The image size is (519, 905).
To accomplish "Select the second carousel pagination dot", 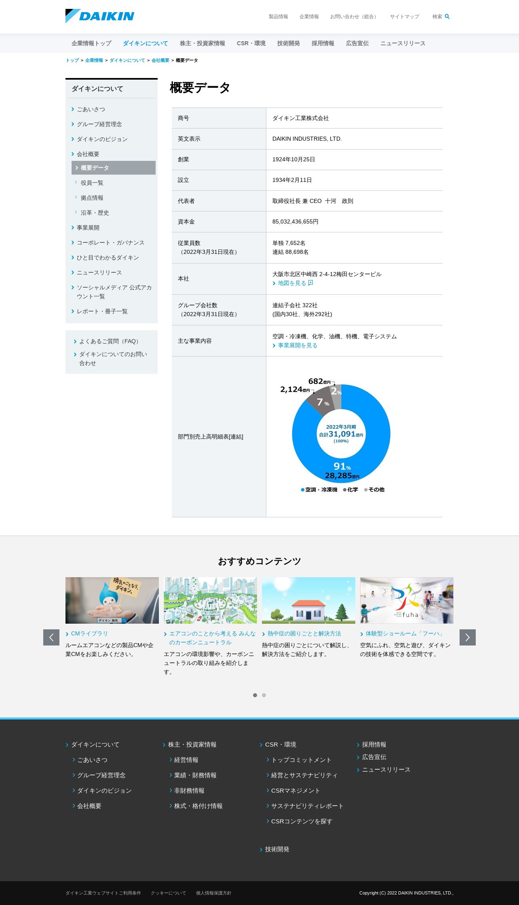I will [264, 695].
